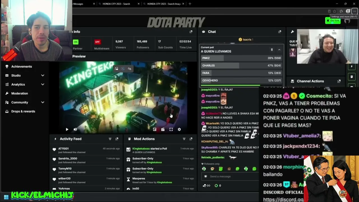
Task: Click the Go live button
Action: pos(333,20)
